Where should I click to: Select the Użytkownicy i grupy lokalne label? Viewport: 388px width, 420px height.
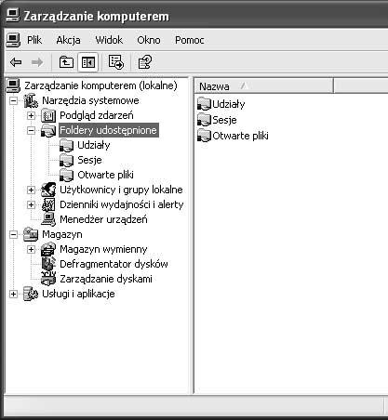point(121,190)
